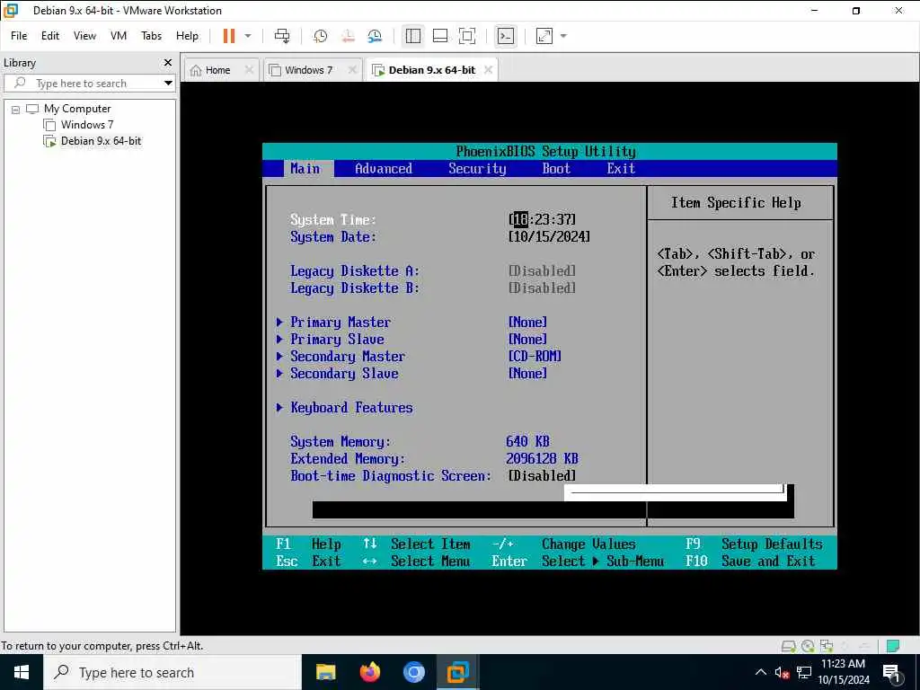Click Legacy Diskette A Disabled value
The height and width of the screenshot is (690, 920).
[x=542, y=271]
